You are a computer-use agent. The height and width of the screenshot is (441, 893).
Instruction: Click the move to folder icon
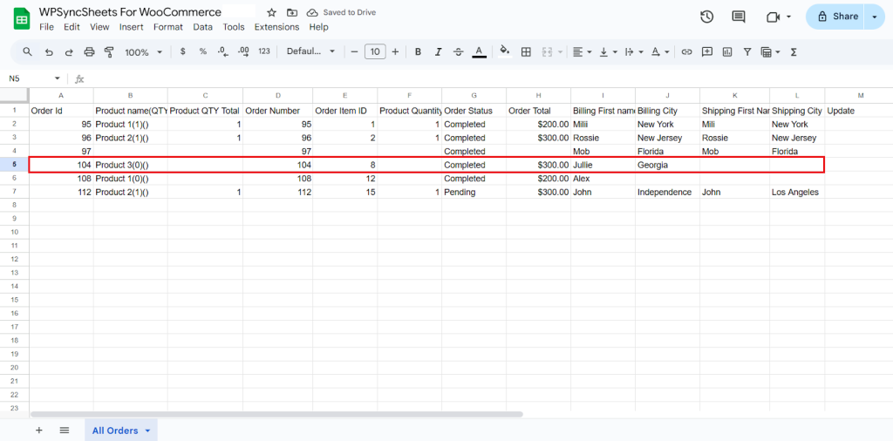[x=291, y=12]
